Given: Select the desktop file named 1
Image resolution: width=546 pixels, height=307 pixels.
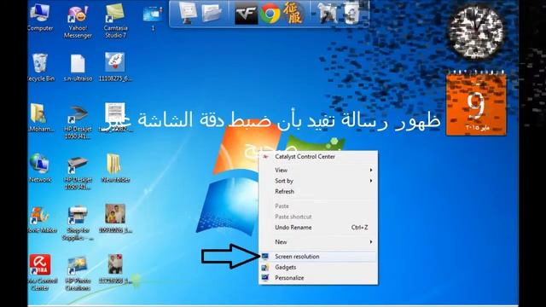Looking at the screenshot, I should (x=153, y=18).
